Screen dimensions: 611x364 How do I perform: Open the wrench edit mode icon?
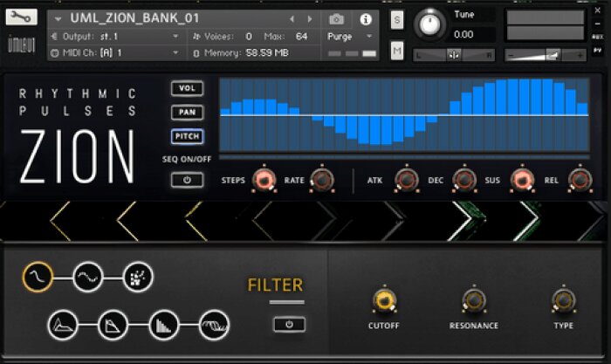click(x=22, y=17)
